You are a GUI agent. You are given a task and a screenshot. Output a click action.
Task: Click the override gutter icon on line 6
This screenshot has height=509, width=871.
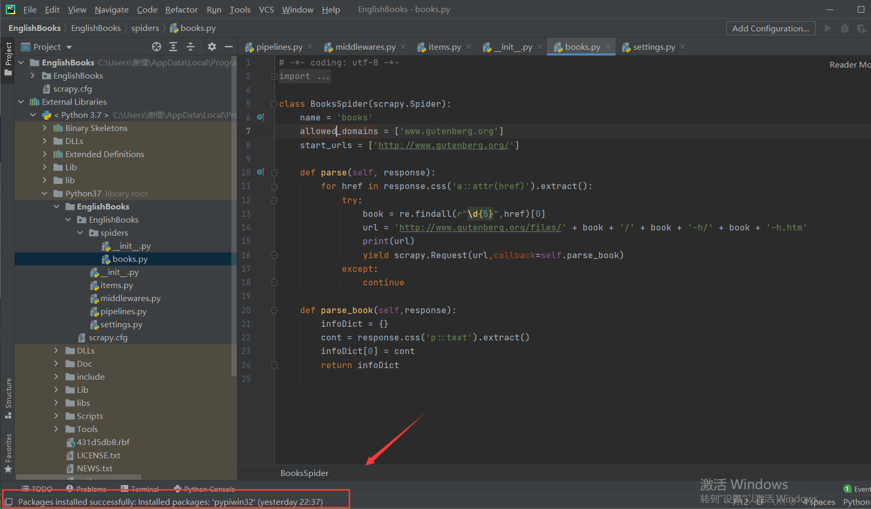(x=261, y=117)
